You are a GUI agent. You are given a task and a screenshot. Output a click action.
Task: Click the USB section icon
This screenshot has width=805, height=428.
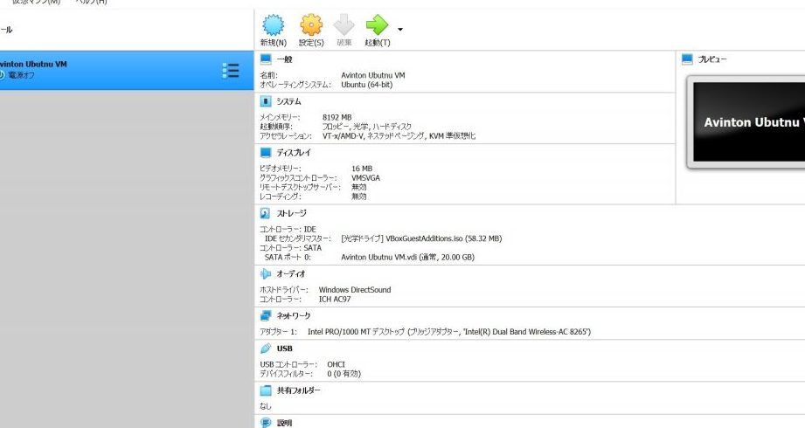pyautogui.click(x=266, y=349)
